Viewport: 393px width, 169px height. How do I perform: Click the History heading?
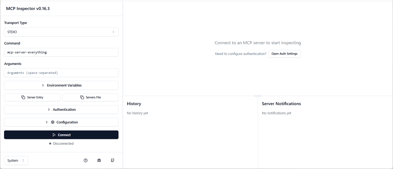click(x=134, y=104)
